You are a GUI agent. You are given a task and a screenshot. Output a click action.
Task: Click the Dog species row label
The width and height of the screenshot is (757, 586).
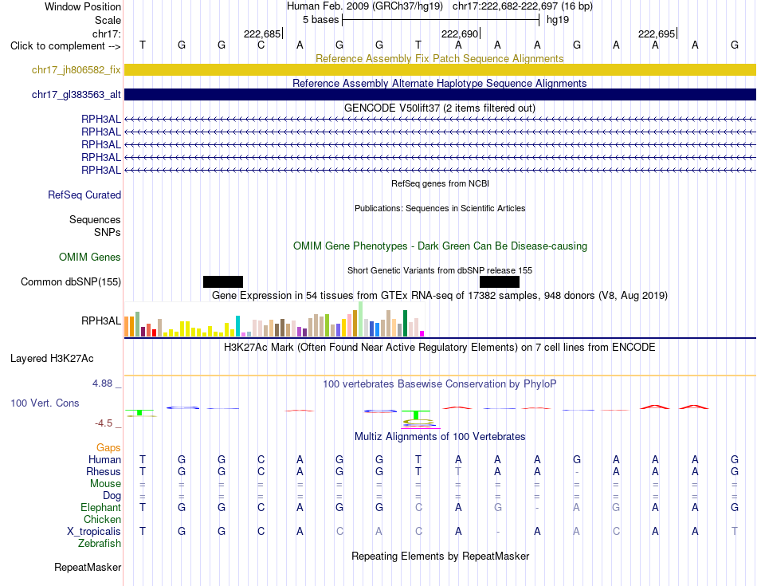[112, 496]
